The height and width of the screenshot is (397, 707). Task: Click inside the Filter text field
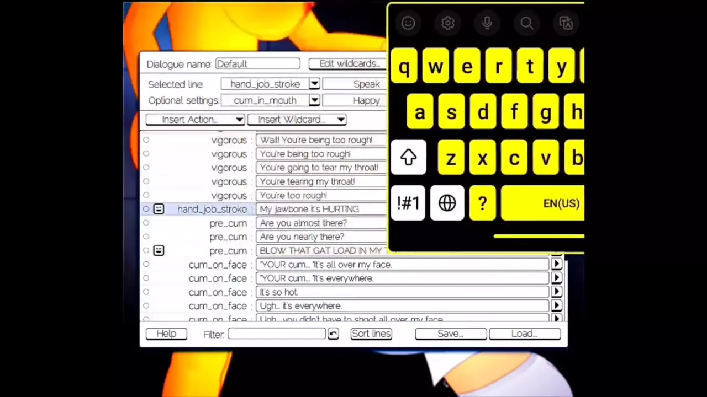[276, 334]
